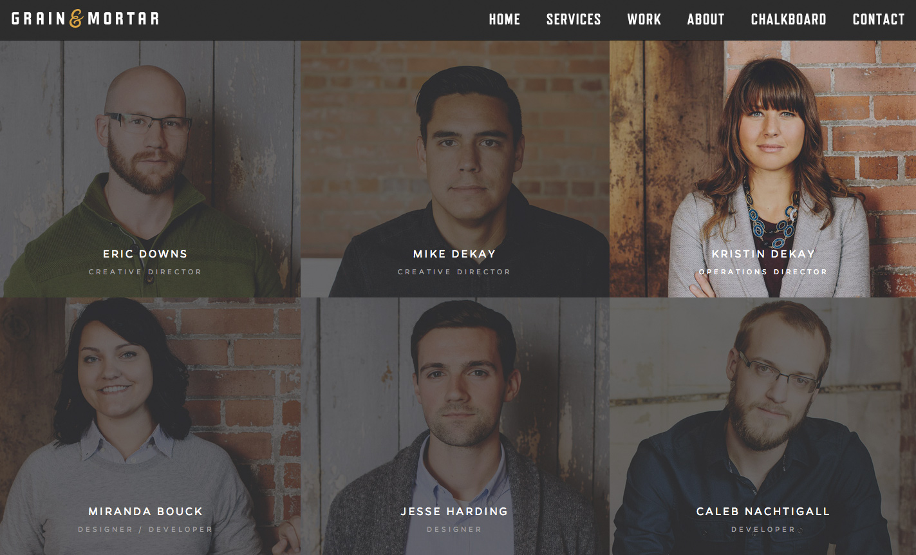Open the Chalkboard section
This screenshot has height=555, width=916.
789,19
